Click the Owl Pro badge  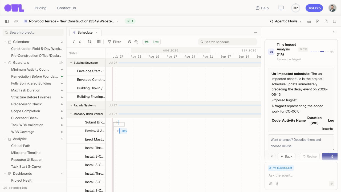tap(314, 8)
